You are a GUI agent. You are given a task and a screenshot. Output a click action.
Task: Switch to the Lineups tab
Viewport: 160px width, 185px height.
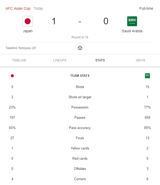click(x=60, y=60)
